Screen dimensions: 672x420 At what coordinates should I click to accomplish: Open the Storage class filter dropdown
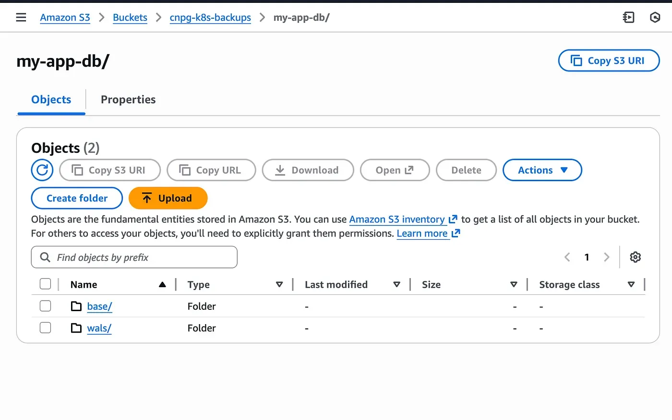[631, 284]
